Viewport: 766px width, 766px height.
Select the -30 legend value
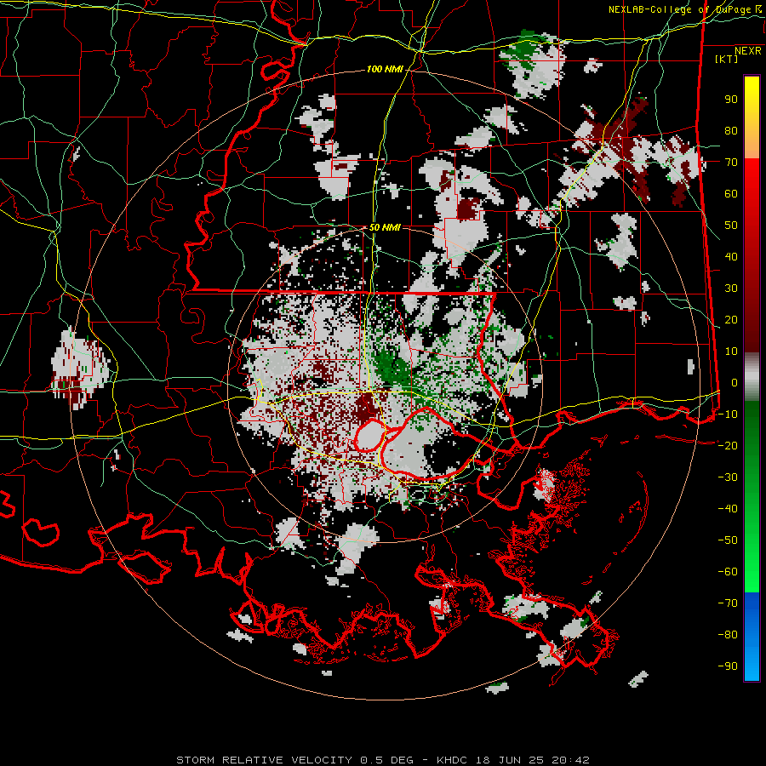click(x=728, y=477)
